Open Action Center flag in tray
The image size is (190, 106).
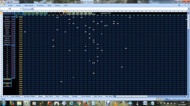click(x=164, y=103)
